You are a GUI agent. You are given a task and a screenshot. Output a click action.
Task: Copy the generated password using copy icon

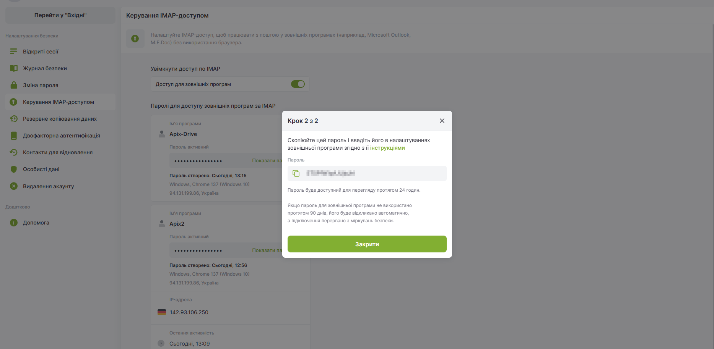pos(296,173)
